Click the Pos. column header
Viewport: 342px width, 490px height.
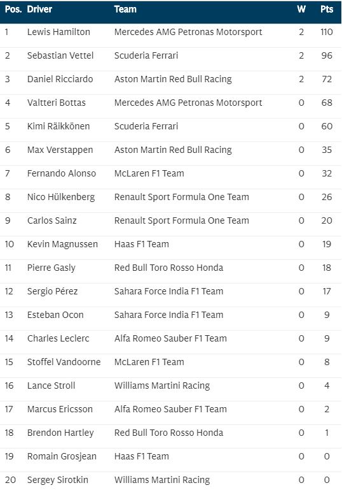pos(13,10)
